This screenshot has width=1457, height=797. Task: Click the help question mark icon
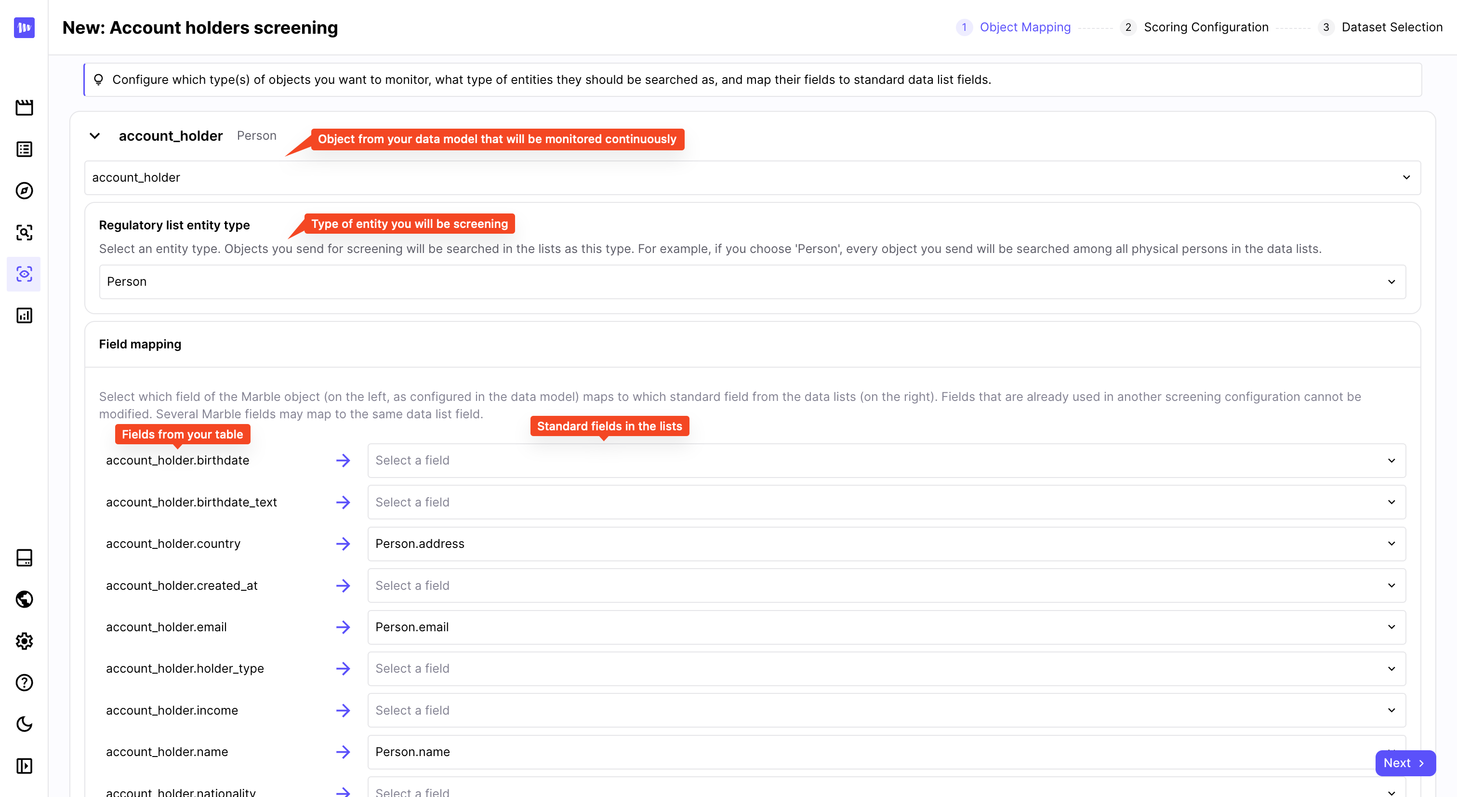coord(24,683)
